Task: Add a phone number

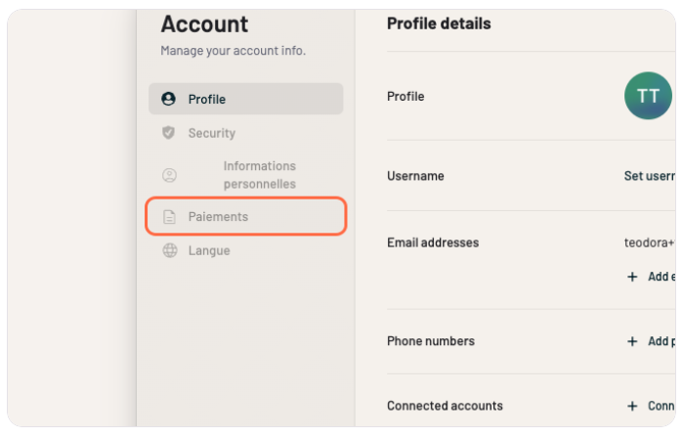Action: tap(661, 341)
